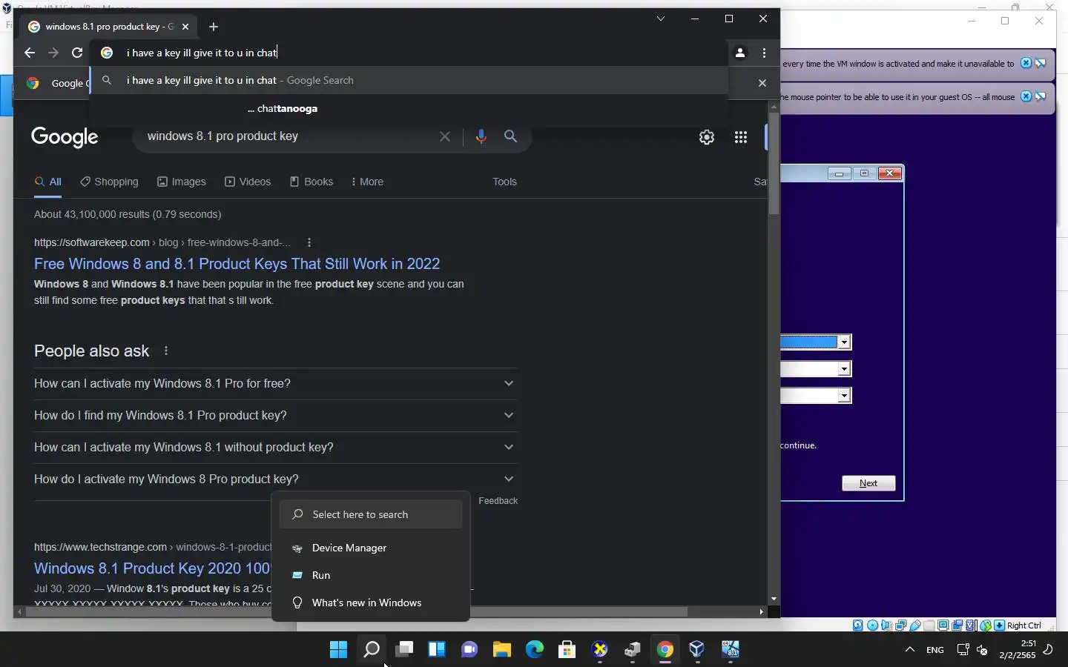Select the chattanooga autocomplete suggestion
The height and width of the screenshot is (667, 1068).
409,108
